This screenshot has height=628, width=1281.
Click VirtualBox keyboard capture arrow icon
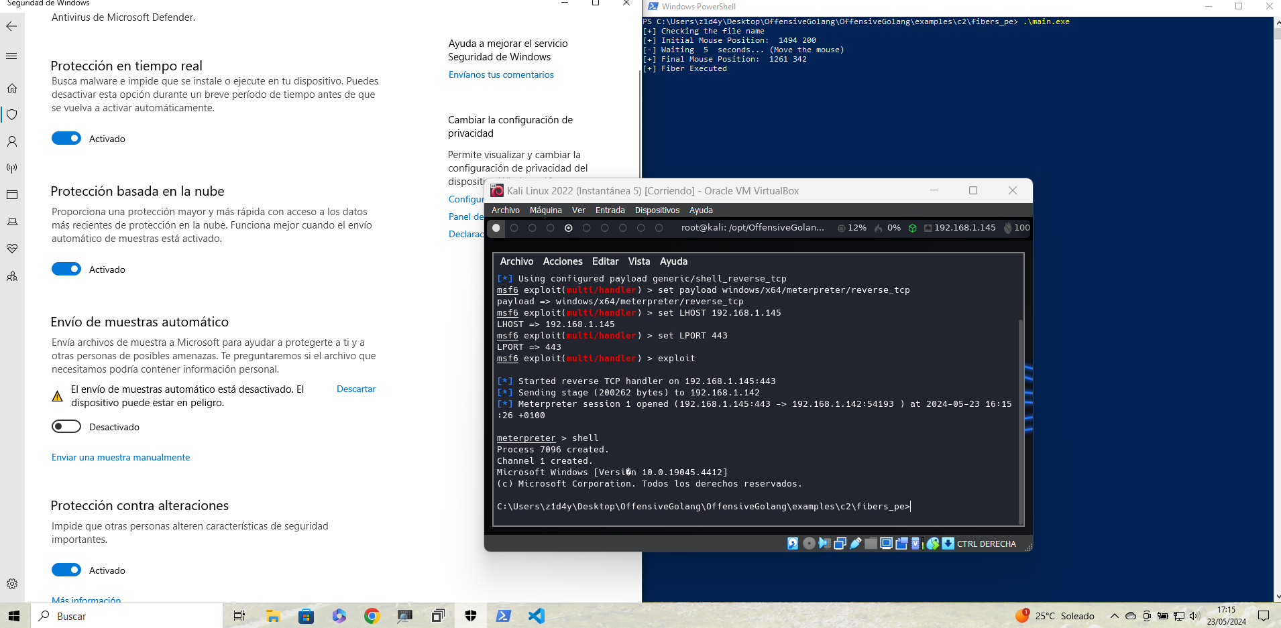point(948,544)
